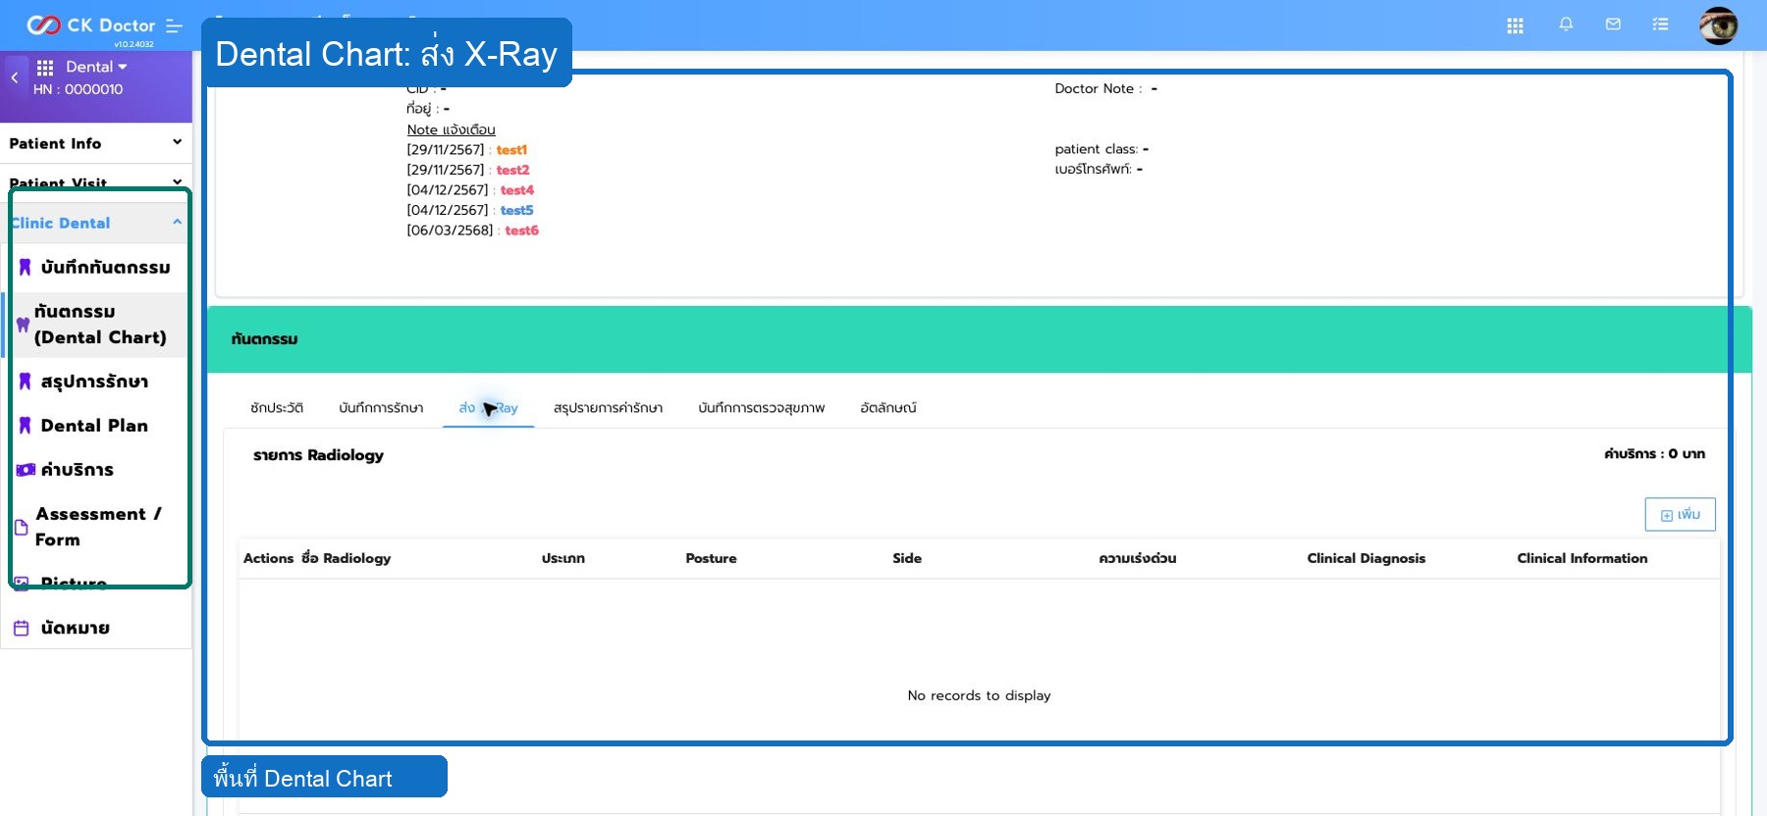This screenshot has width=1767, height=816.
Task: Collapse the Clinic Dental section
Action: (x=96, y=223)
